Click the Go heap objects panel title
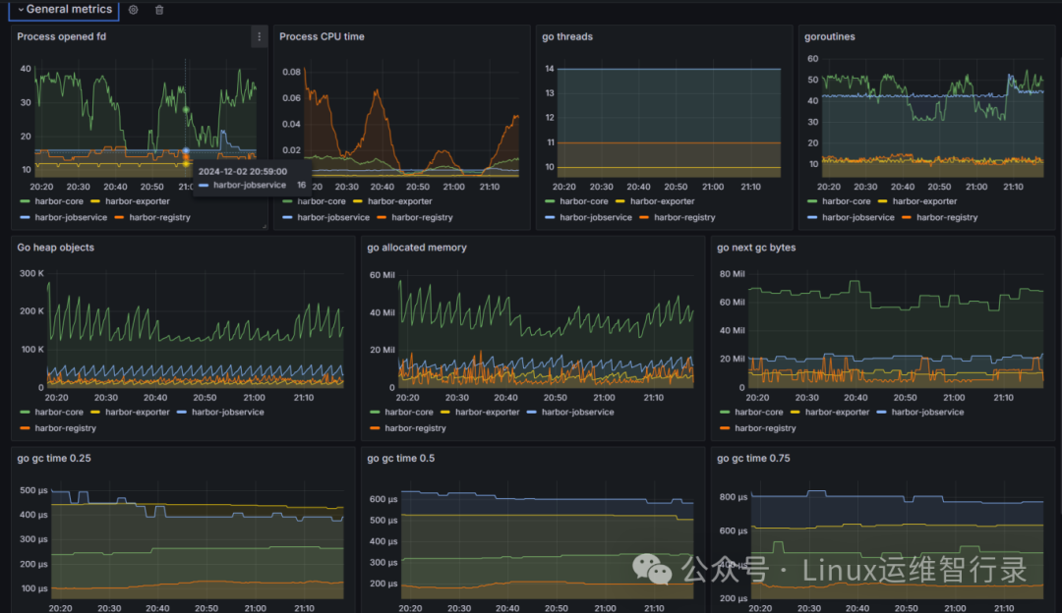 55,248
